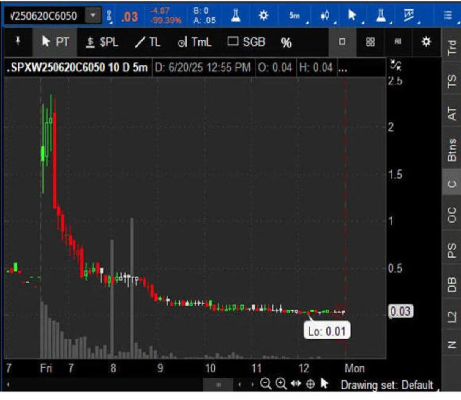
Task: Click the B: 0 bid value
Action: tap(201, 11)
